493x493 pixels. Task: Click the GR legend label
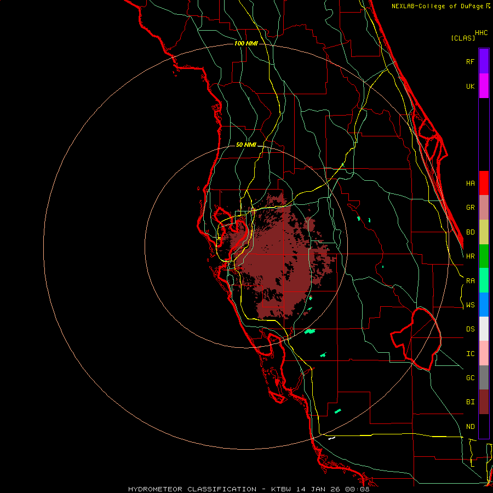470,208
